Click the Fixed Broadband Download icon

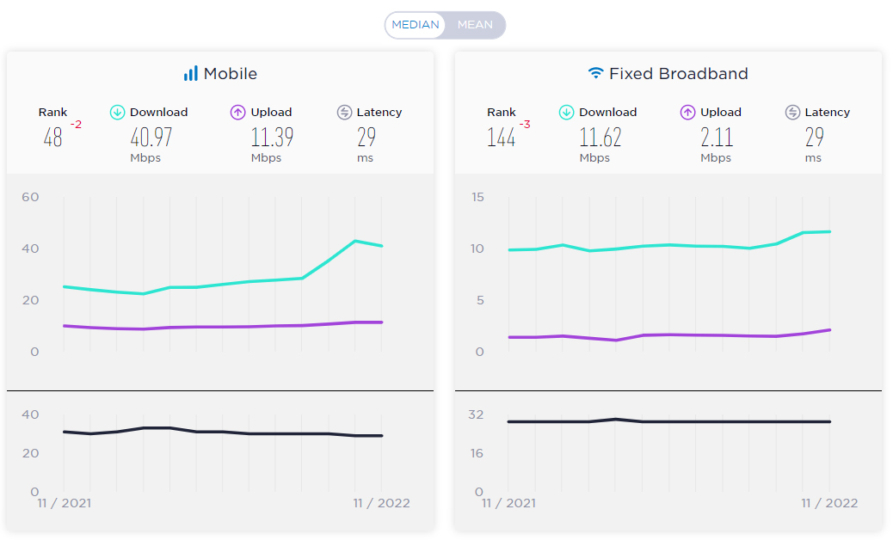566,112
